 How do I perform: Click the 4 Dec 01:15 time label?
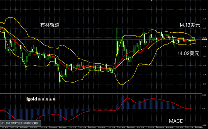pos(141,128)
